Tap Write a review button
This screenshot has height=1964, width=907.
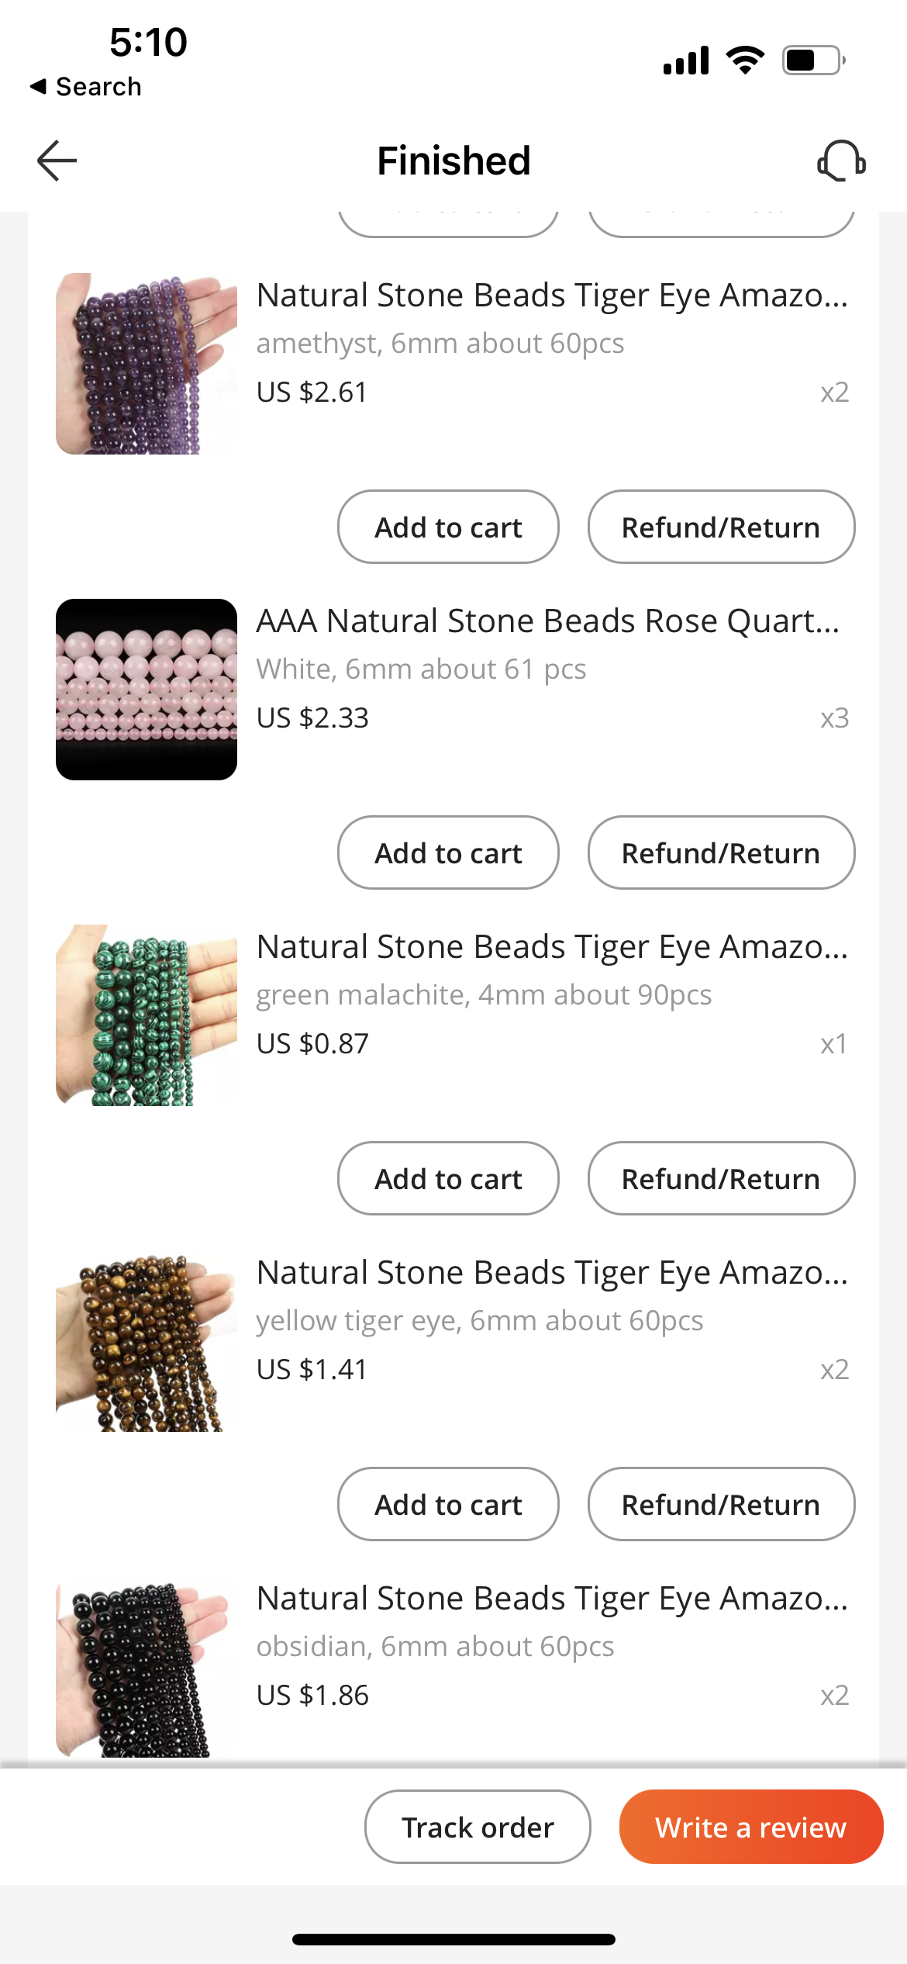tap(750, 1827)
